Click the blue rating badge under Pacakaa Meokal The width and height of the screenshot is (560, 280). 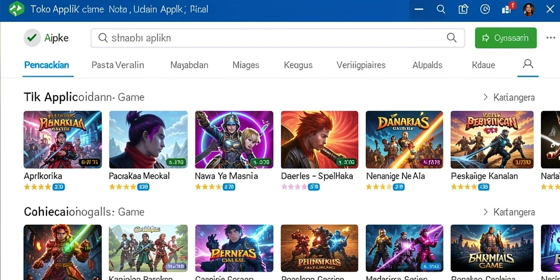click(x=144, y=187)
